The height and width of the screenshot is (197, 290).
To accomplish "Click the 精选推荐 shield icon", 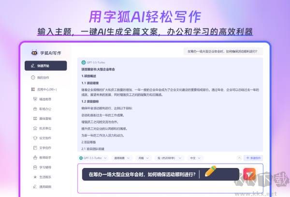I will [35, 98].
